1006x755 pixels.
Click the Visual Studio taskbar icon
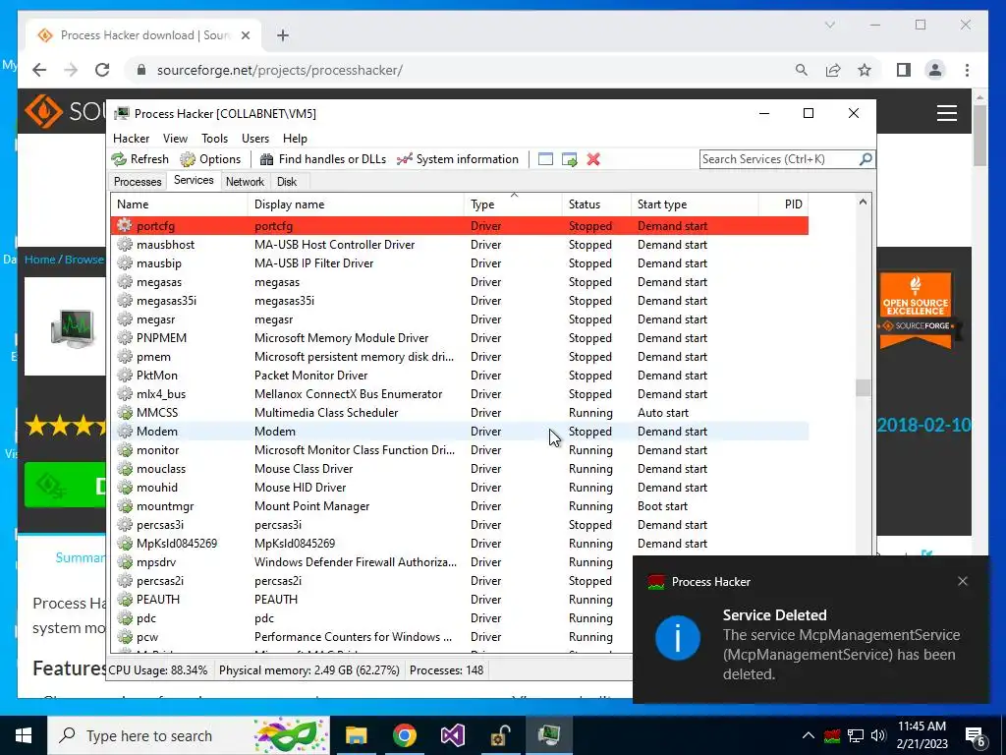[452, 735]
